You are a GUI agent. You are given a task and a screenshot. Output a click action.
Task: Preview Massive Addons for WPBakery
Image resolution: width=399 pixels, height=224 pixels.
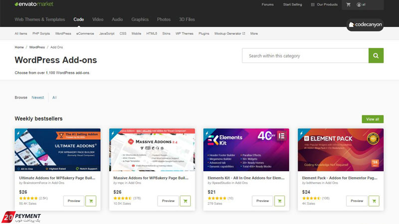pos(168,201)
